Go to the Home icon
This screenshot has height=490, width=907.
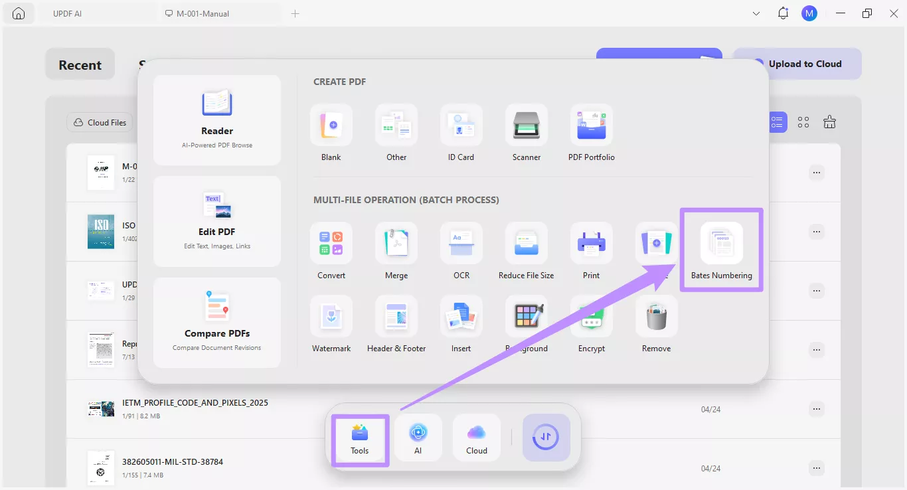[x=19, y=13]
